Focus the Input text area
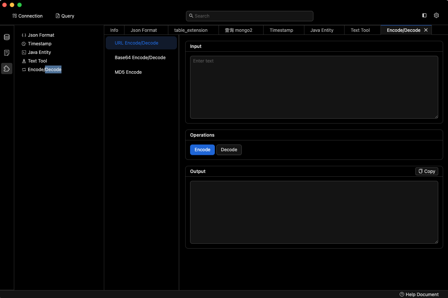Viewport: 448px width, 298px height. 314,87
